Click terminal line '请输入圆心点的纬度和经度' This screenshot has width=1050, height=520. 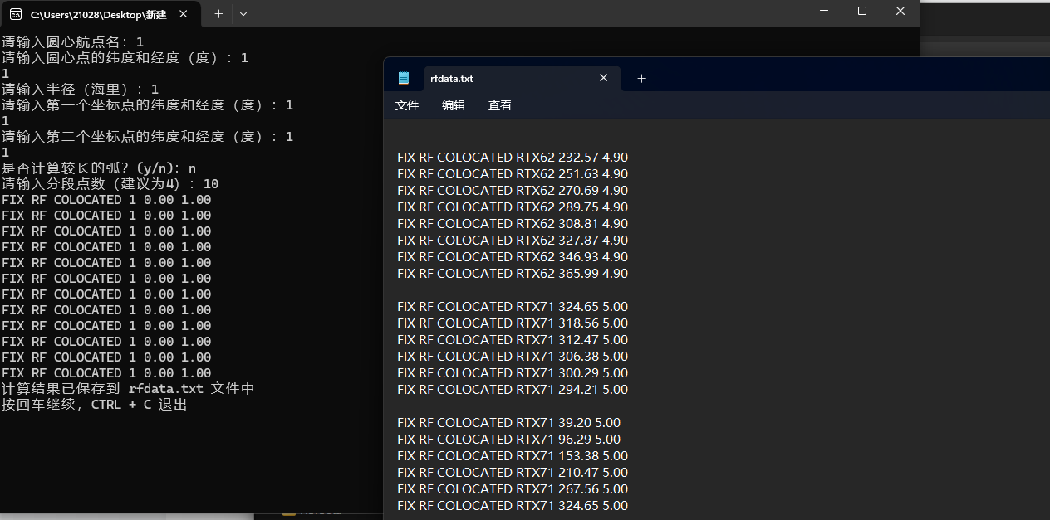125,57
